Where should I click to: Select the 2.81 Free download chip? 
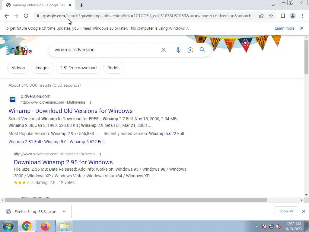(x=78, y=68)
